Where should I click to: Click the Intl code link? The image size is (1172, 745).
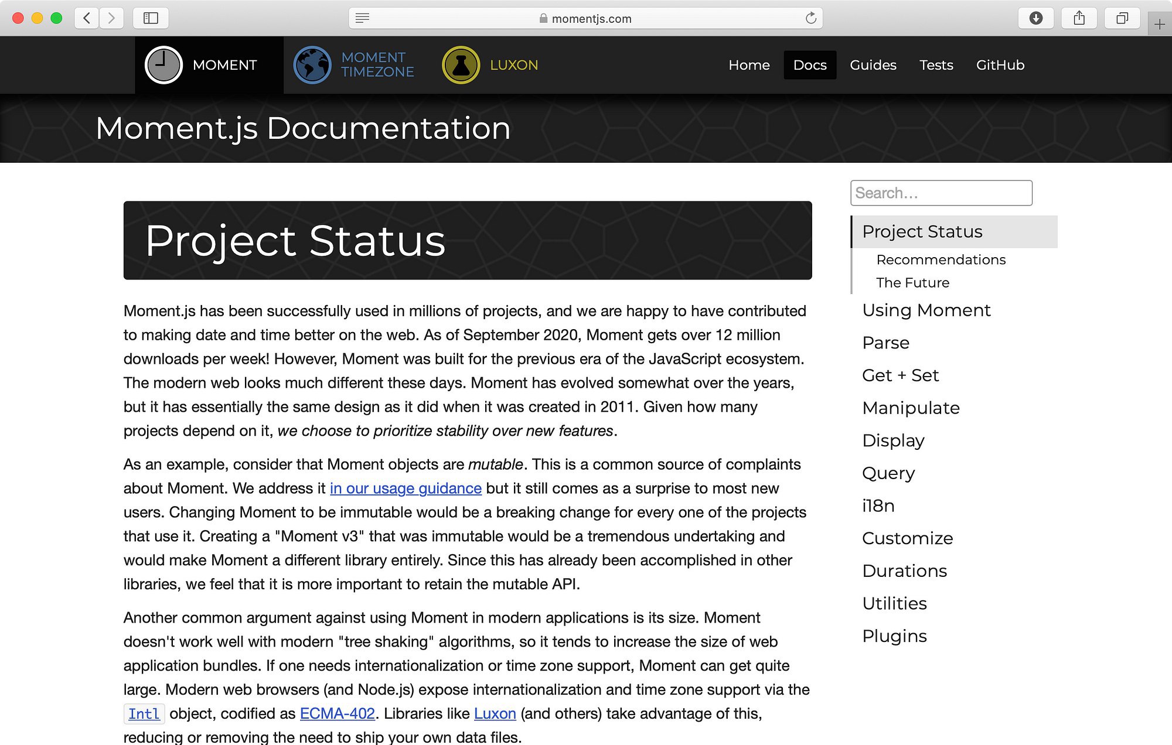pyautogui.click(x=144, y=714)
